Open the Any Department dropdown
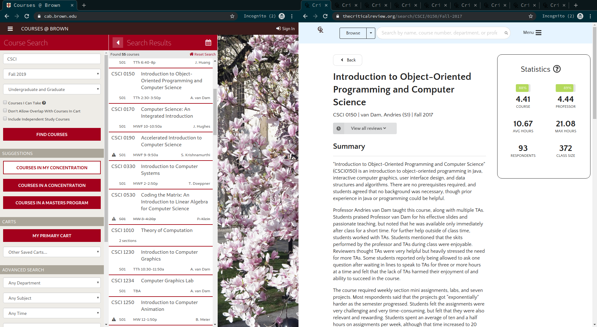The width and height of the screenshot is (597, 327). click(52, 283)
